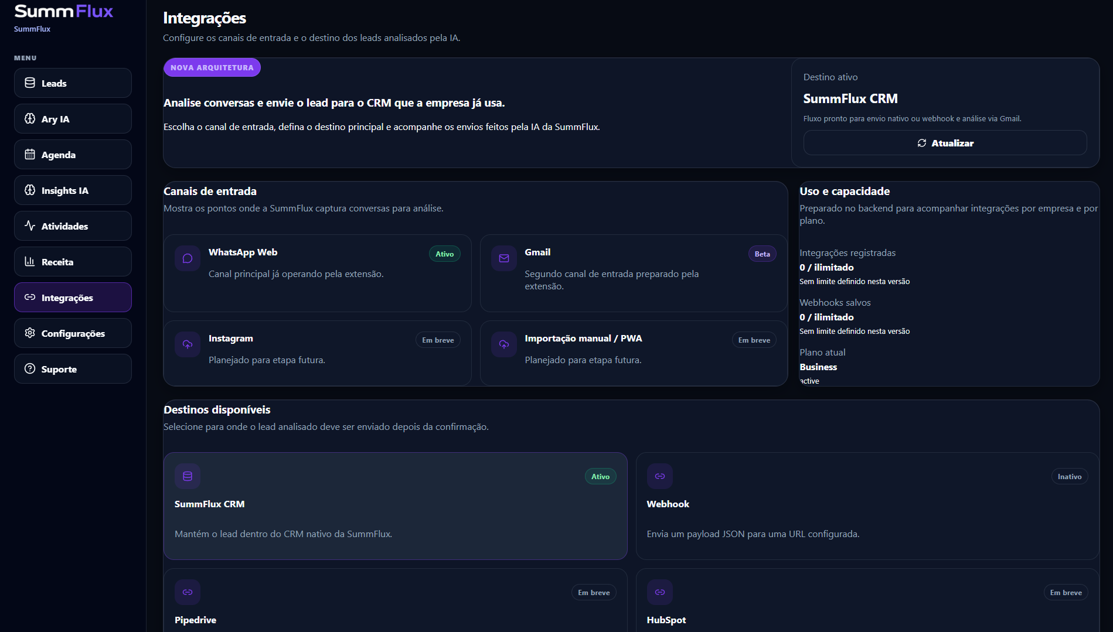This screenshot has height=632, width=1113.
Task: Open the Leads menu item
Action: (x=73, y=83)
